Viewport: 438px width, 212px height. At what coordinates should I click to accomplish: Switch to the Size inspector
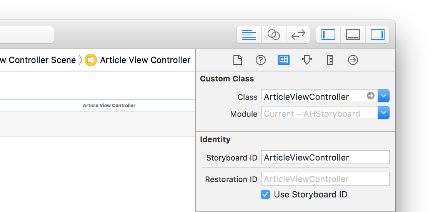click(x=330, y=60)
